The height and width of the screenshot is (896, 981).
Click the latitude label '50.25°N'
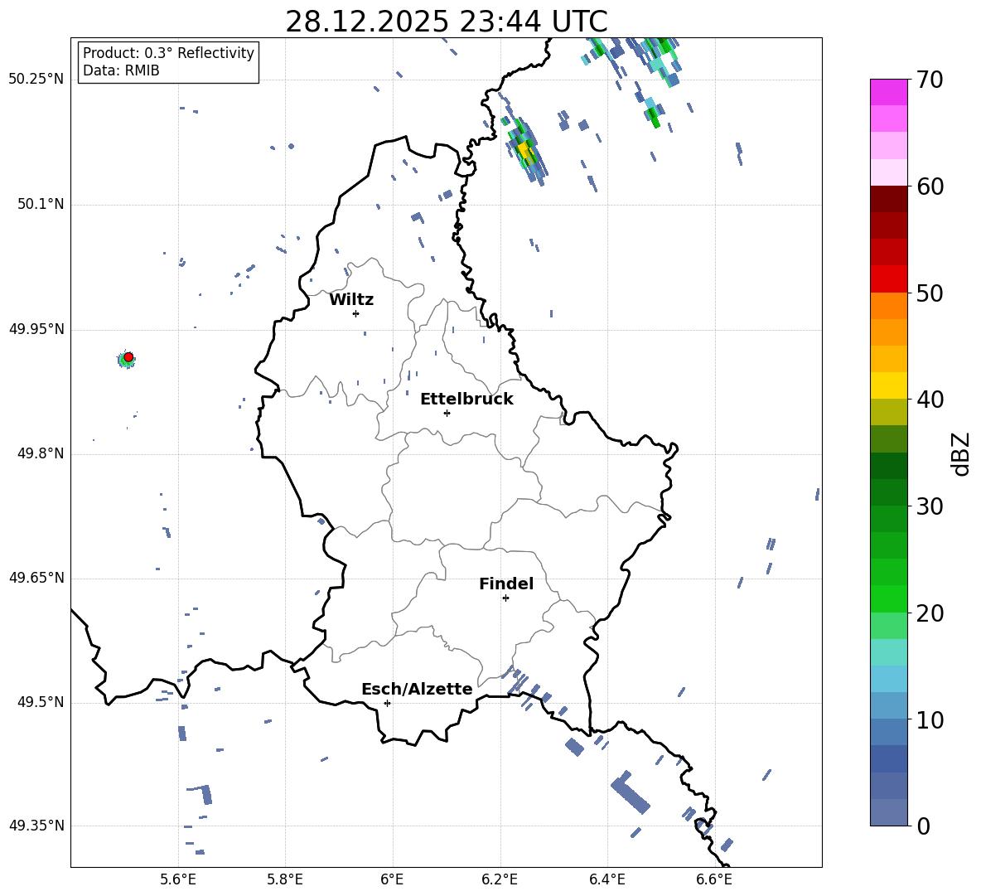coord(36,80)
